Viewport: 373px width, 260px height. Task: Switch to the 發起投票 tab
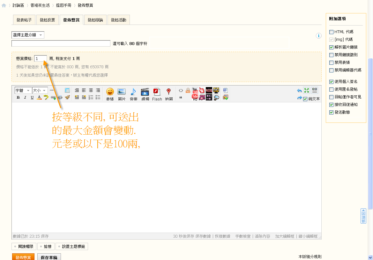coord(48,19)
